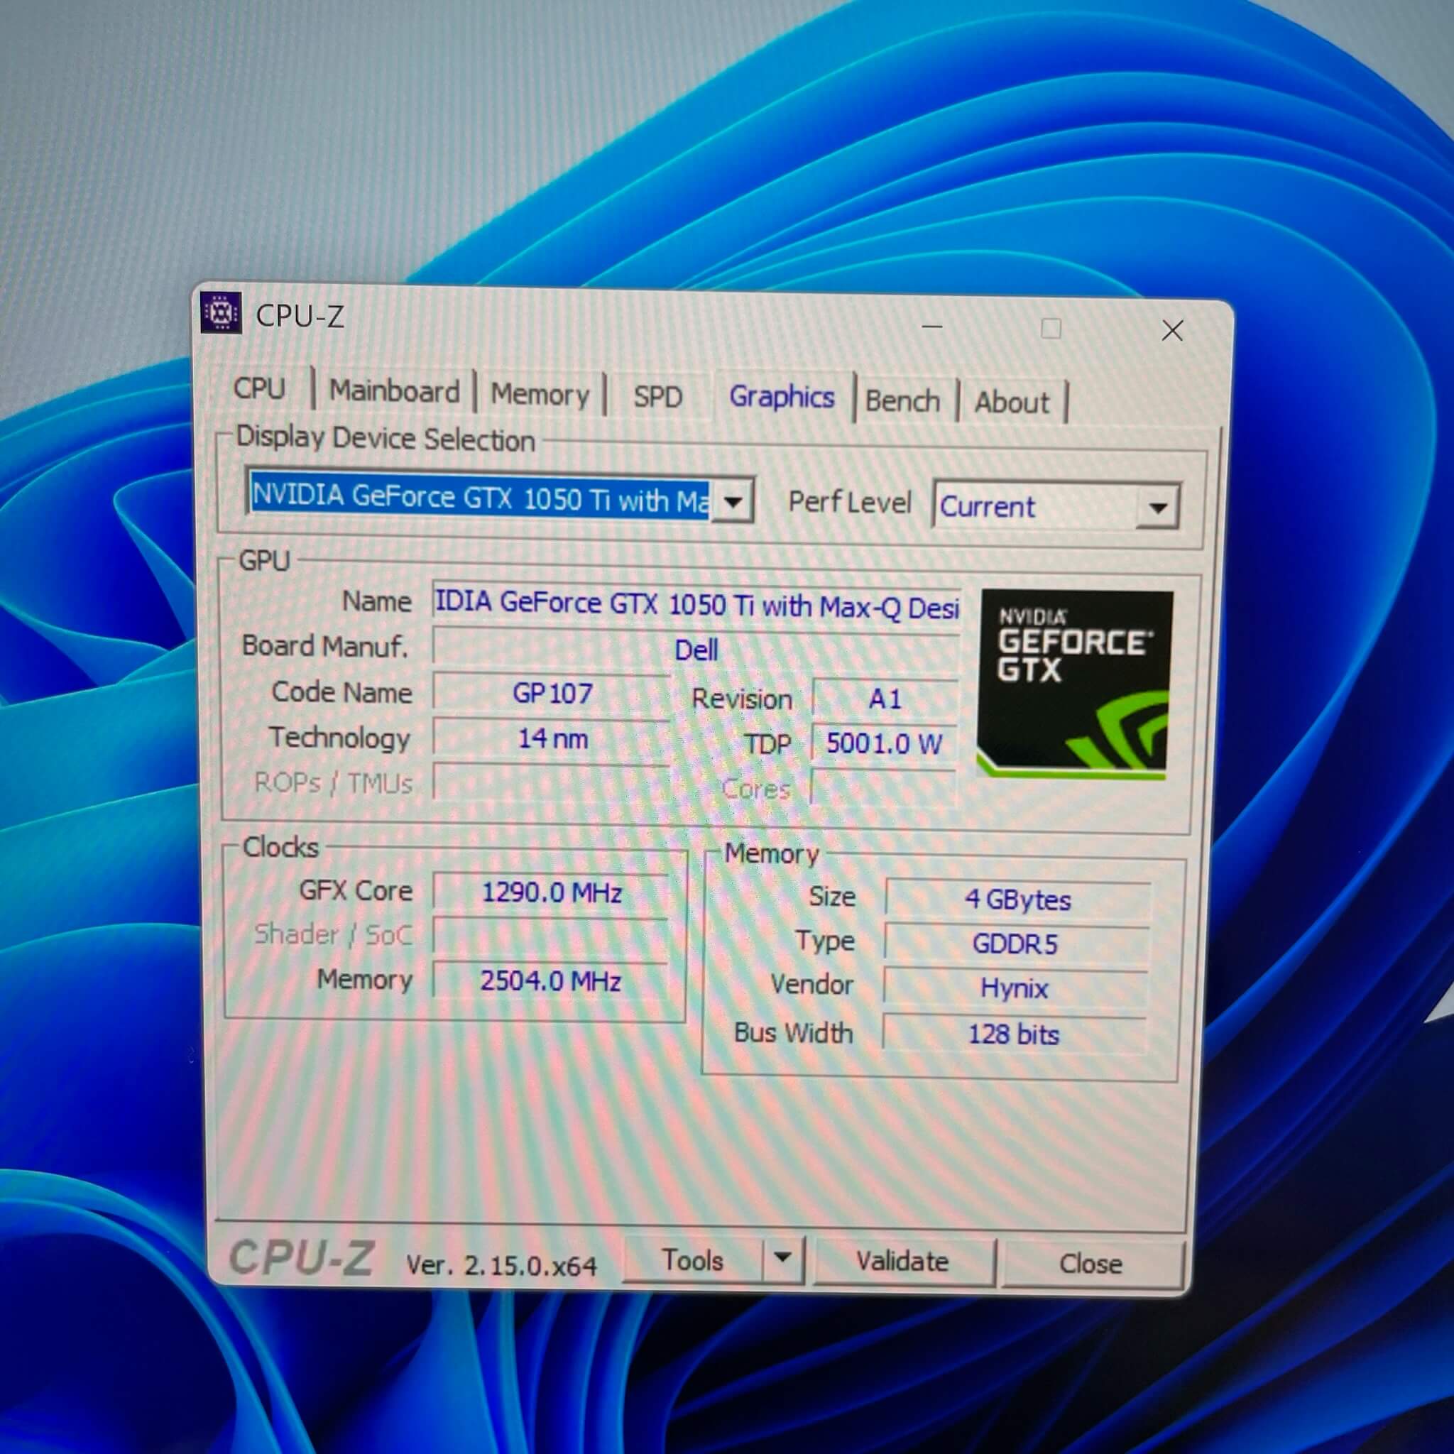1454x1454 pixels.
Task: Click the GFX Core value '1290.0 MHz'
Action: point(551,892)
